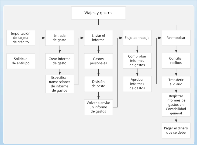Open the Solicitud de anticipo box

point(21,61)
